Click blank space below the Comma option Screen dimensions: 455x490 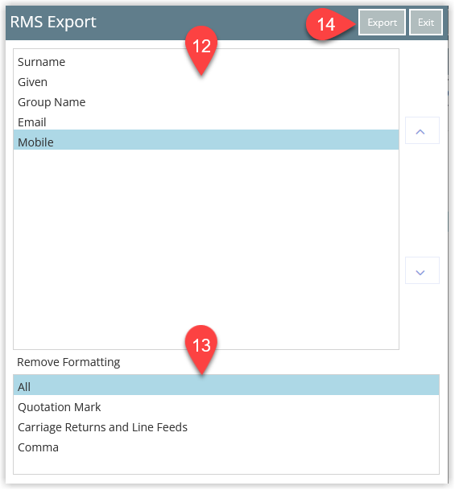[226, 466]
